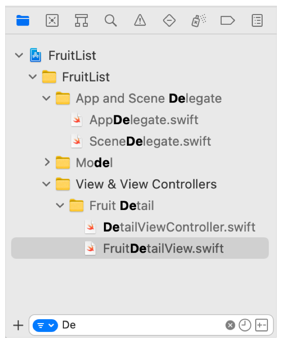The height and width of the screenshot is (343, 282).
Task: Collapse the FruitList project root
Action: coord(19,55)
